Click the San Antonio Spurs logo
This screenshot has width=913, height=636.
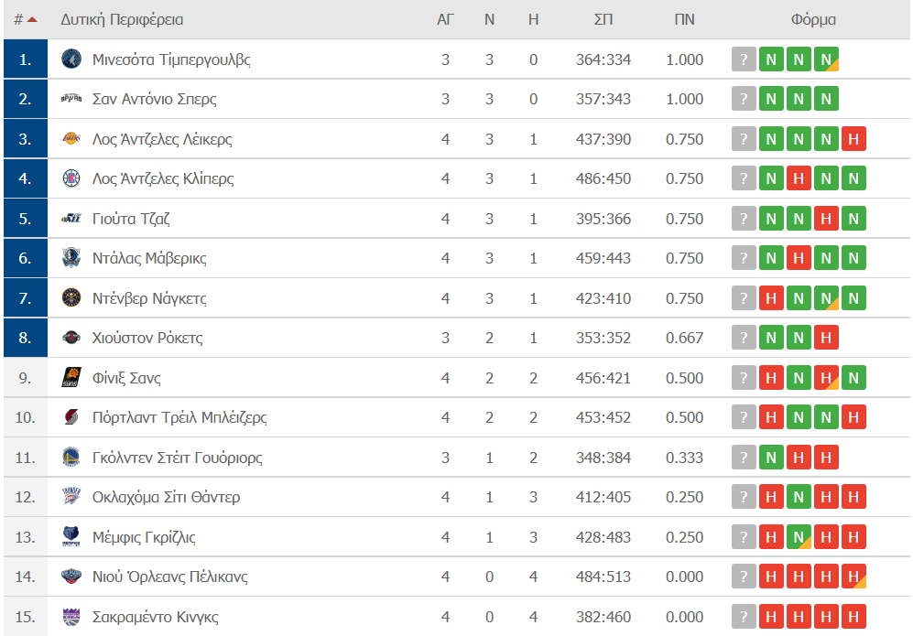71,99
